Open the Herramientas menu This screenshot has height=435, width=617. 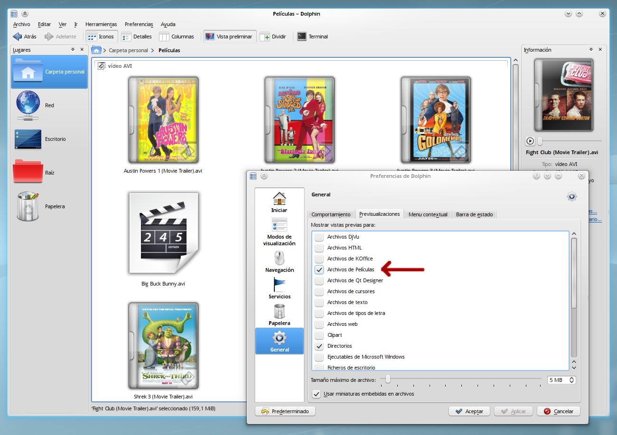click(101, 24)
